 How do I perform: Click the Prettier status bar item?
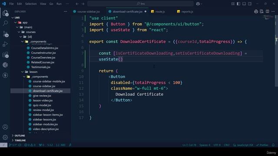click(262, 145)
